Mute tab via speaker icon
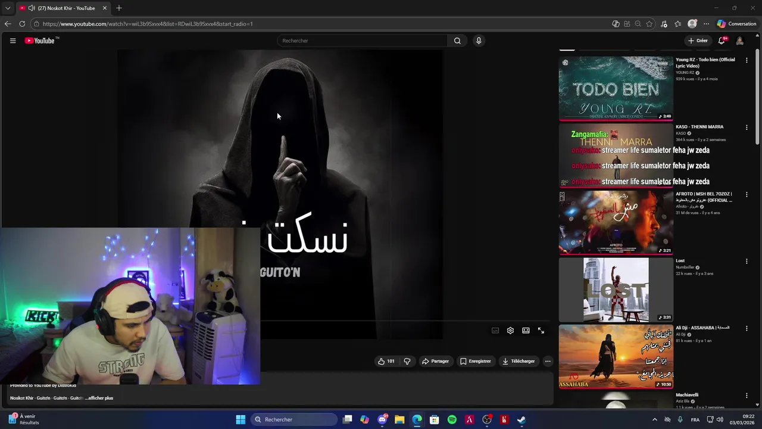Viewport: 762px width, 429px height. (x=31, y=8)
